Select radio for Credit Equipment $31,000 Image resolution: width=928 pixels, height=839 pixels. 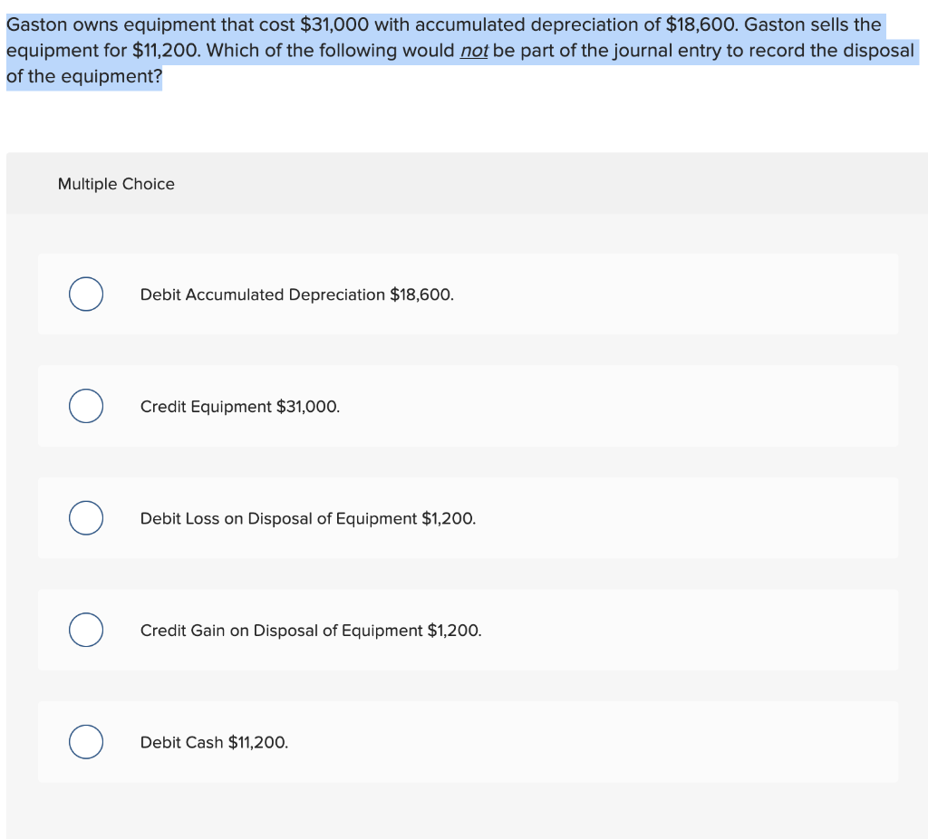coord(86,406)
